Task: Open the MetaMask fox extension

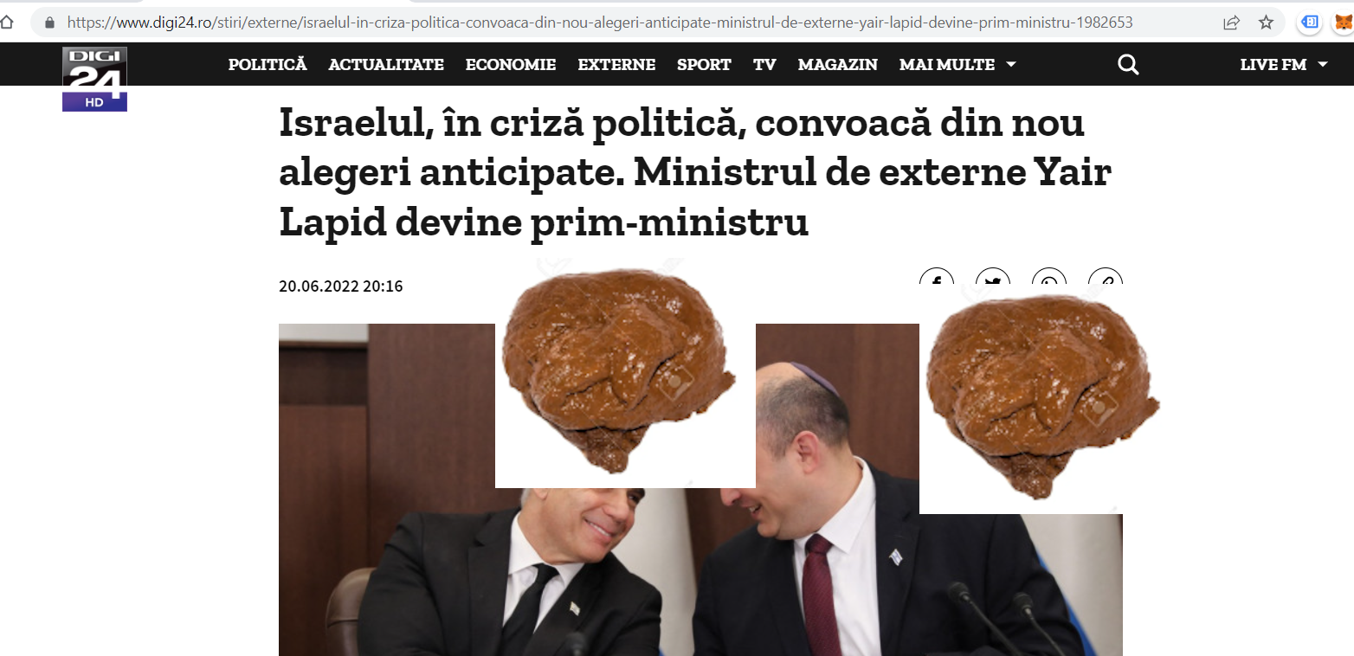Action: click(x=1344, y=23)
